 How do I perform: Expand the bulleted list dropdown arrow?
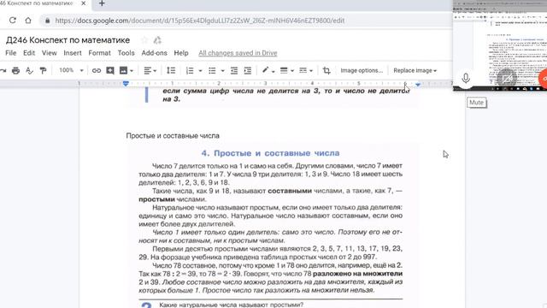(x=222, y=71)
